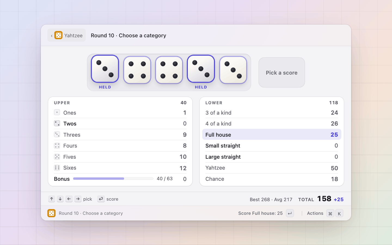Select the Fours category label
392x245 pixels.
pos(70,146)
